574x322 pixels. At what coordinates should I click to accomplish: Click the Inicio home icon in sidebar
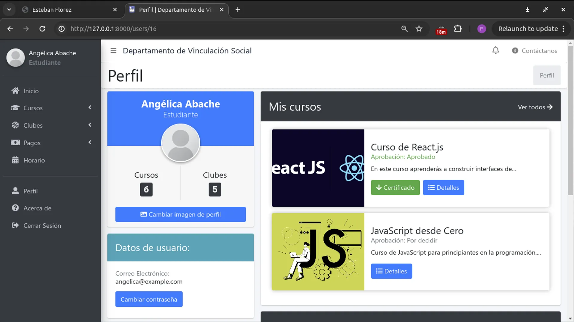[15, 91]
